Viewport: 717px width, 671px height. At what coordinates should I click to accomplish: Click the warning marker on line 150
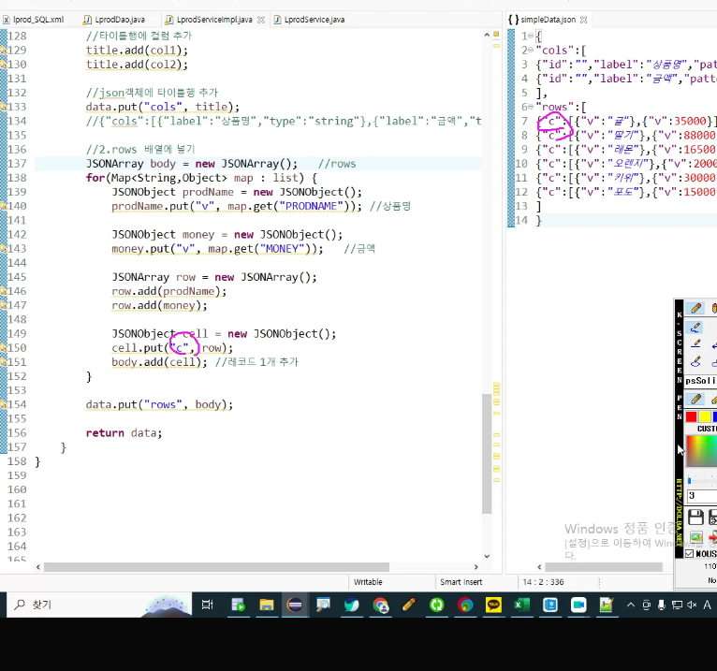pyautogui.click(x=3, y=347)
